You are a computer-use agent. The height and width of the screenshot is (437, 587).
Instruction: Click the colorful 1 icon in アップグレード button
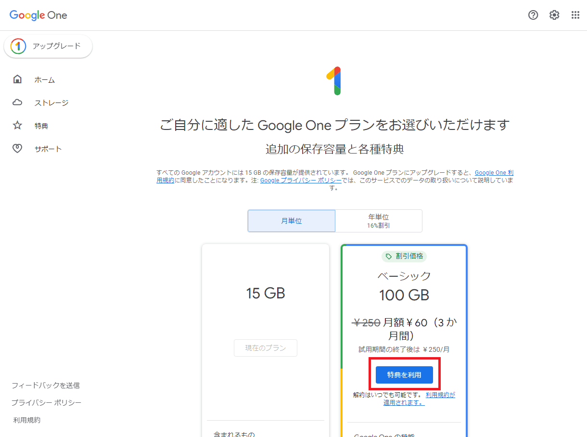click(18, 46)
